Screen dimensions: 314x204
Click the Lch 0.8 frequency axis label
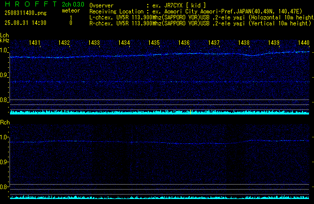coord(4,100)
